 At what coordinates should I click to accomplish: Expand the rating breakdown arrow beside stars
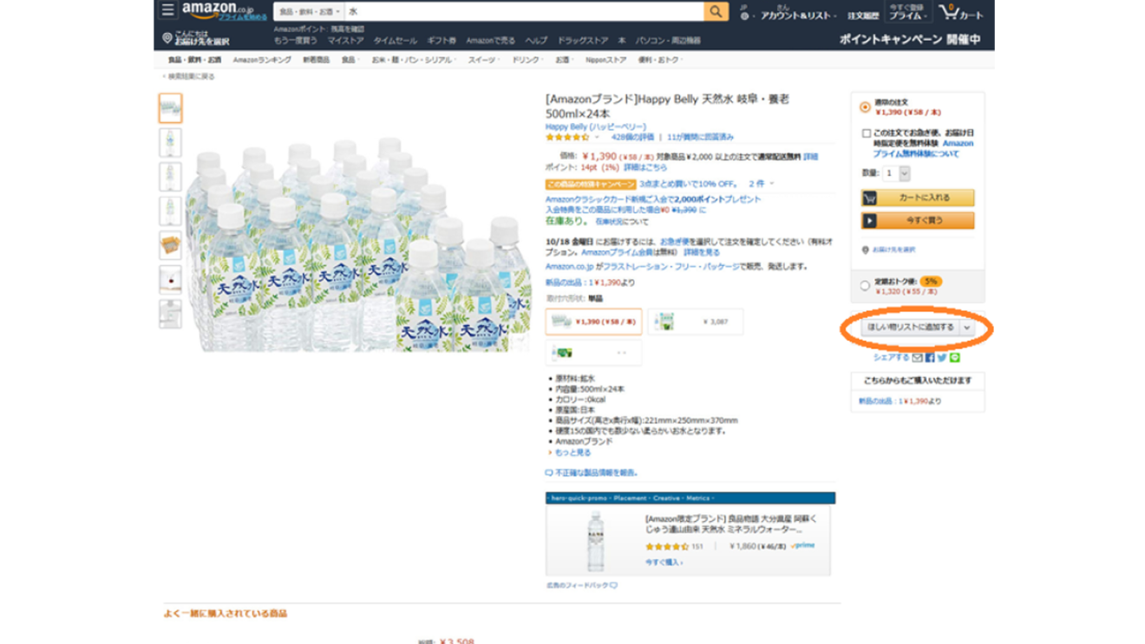pyautogui.click(x=598, y=137)
